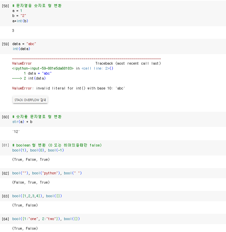Click code bool(1), bool(0), bool(-1)
Image resolution: width=226 pixels, height=232 pixels.
coord(38,150)
